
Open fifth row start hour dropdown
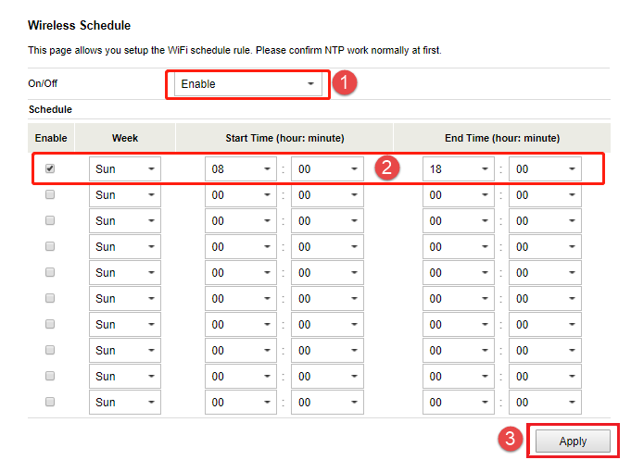coord(241,273)
